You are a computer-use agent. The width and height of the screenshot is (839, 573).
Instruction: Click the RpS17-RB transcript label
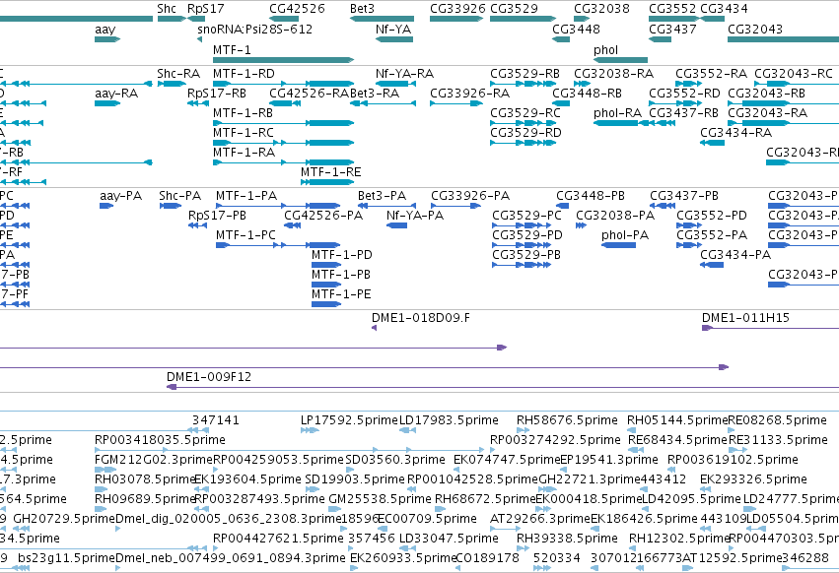[x=217, y=93]
